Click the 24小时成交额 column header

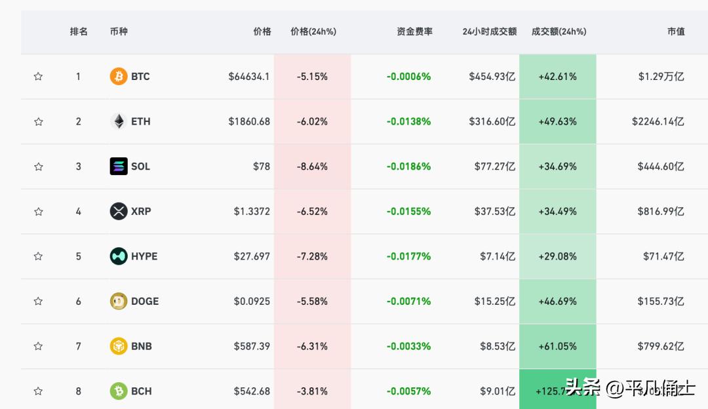(x=489, y=31)
